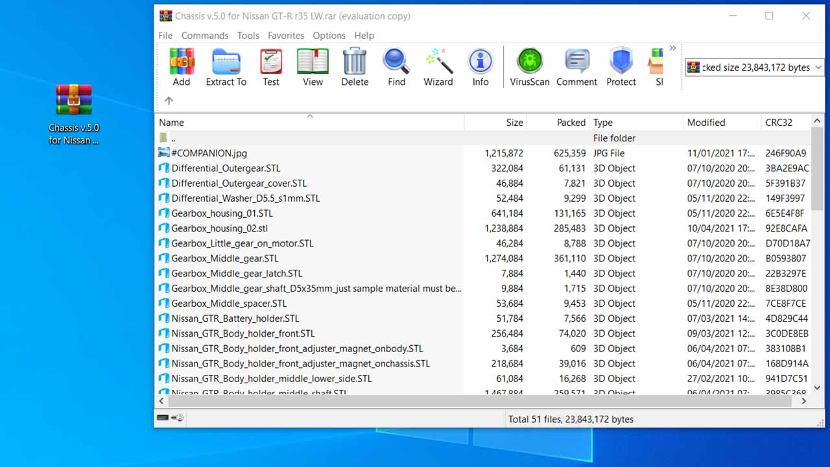
Task: Select Differential_Outergear_cover.STL file name
Action: tap(239, 183)
